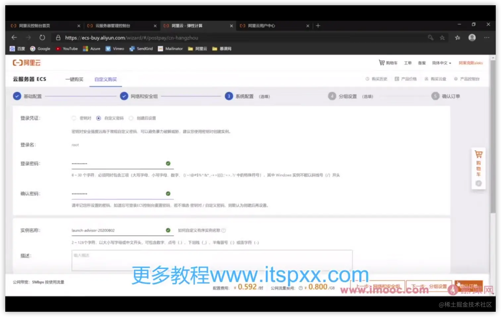
Task: Click the orange 确认订单 button
Action: click(469, 287)
